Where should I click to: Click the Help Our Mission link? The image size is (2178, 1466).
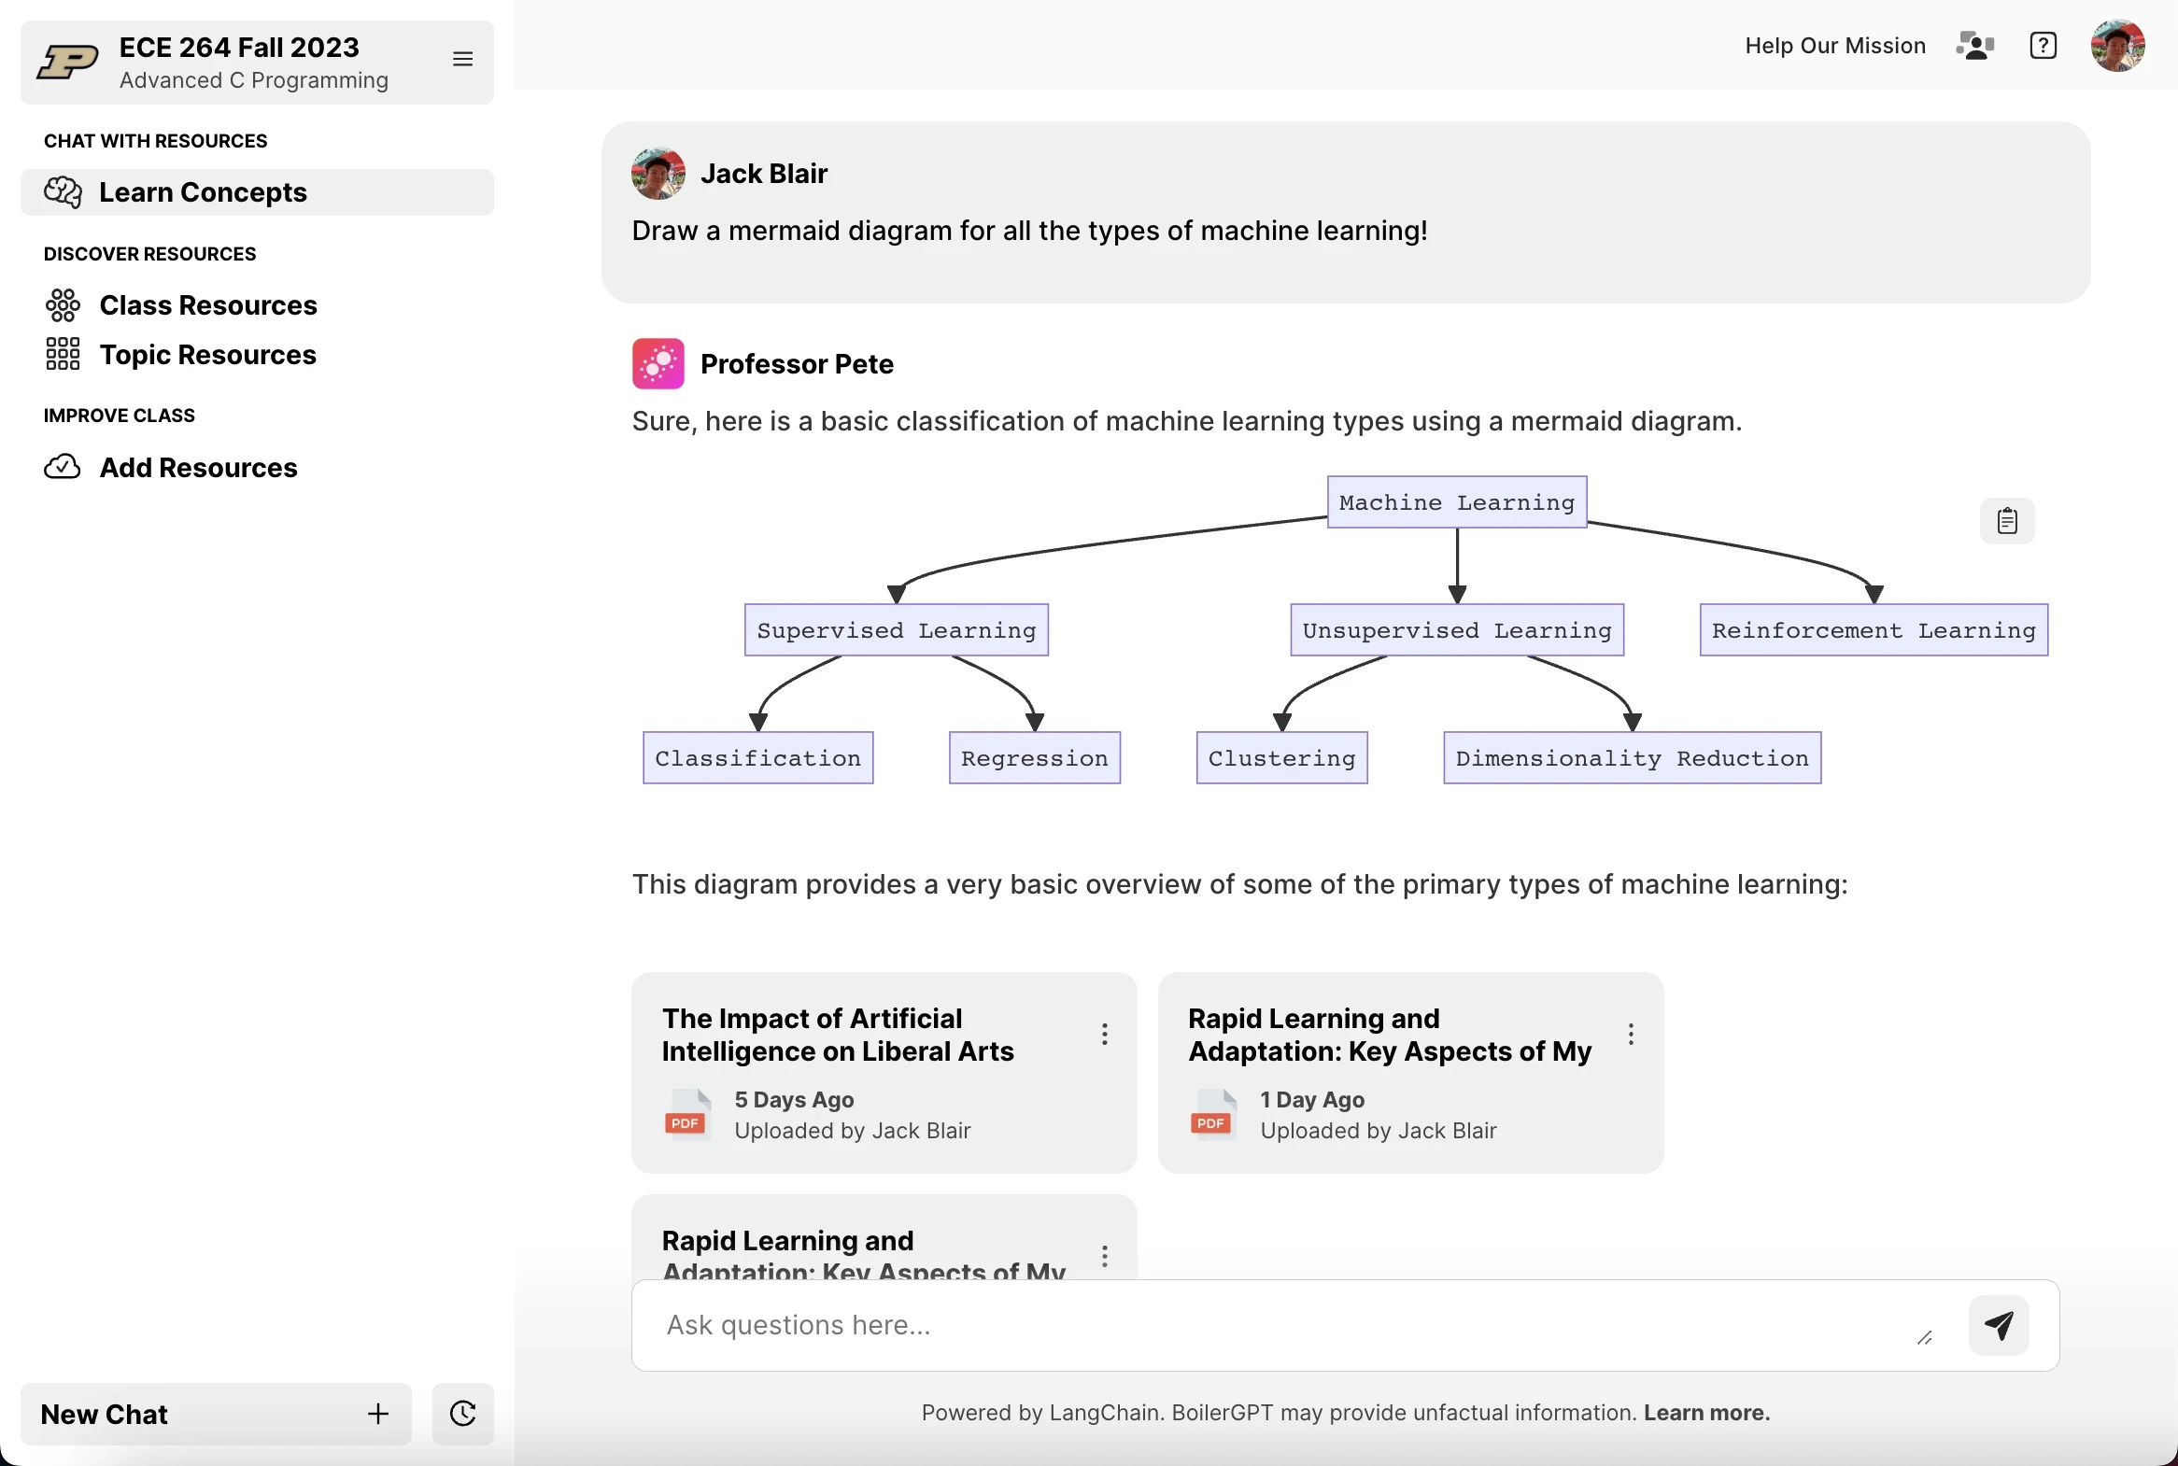tap(1835, 46)
